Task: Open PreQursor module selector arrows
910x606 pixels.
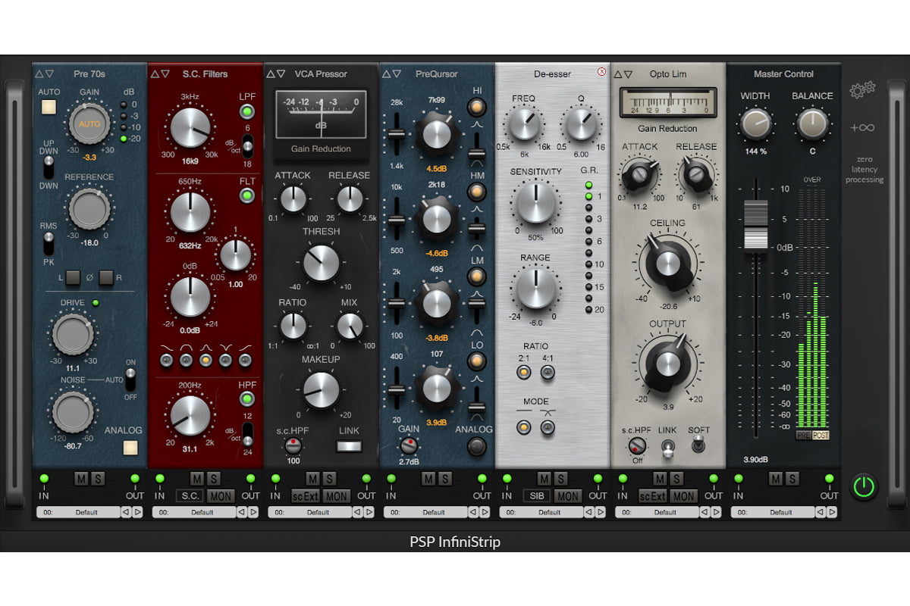Action: pyautogui.click(x=392, y=73)
